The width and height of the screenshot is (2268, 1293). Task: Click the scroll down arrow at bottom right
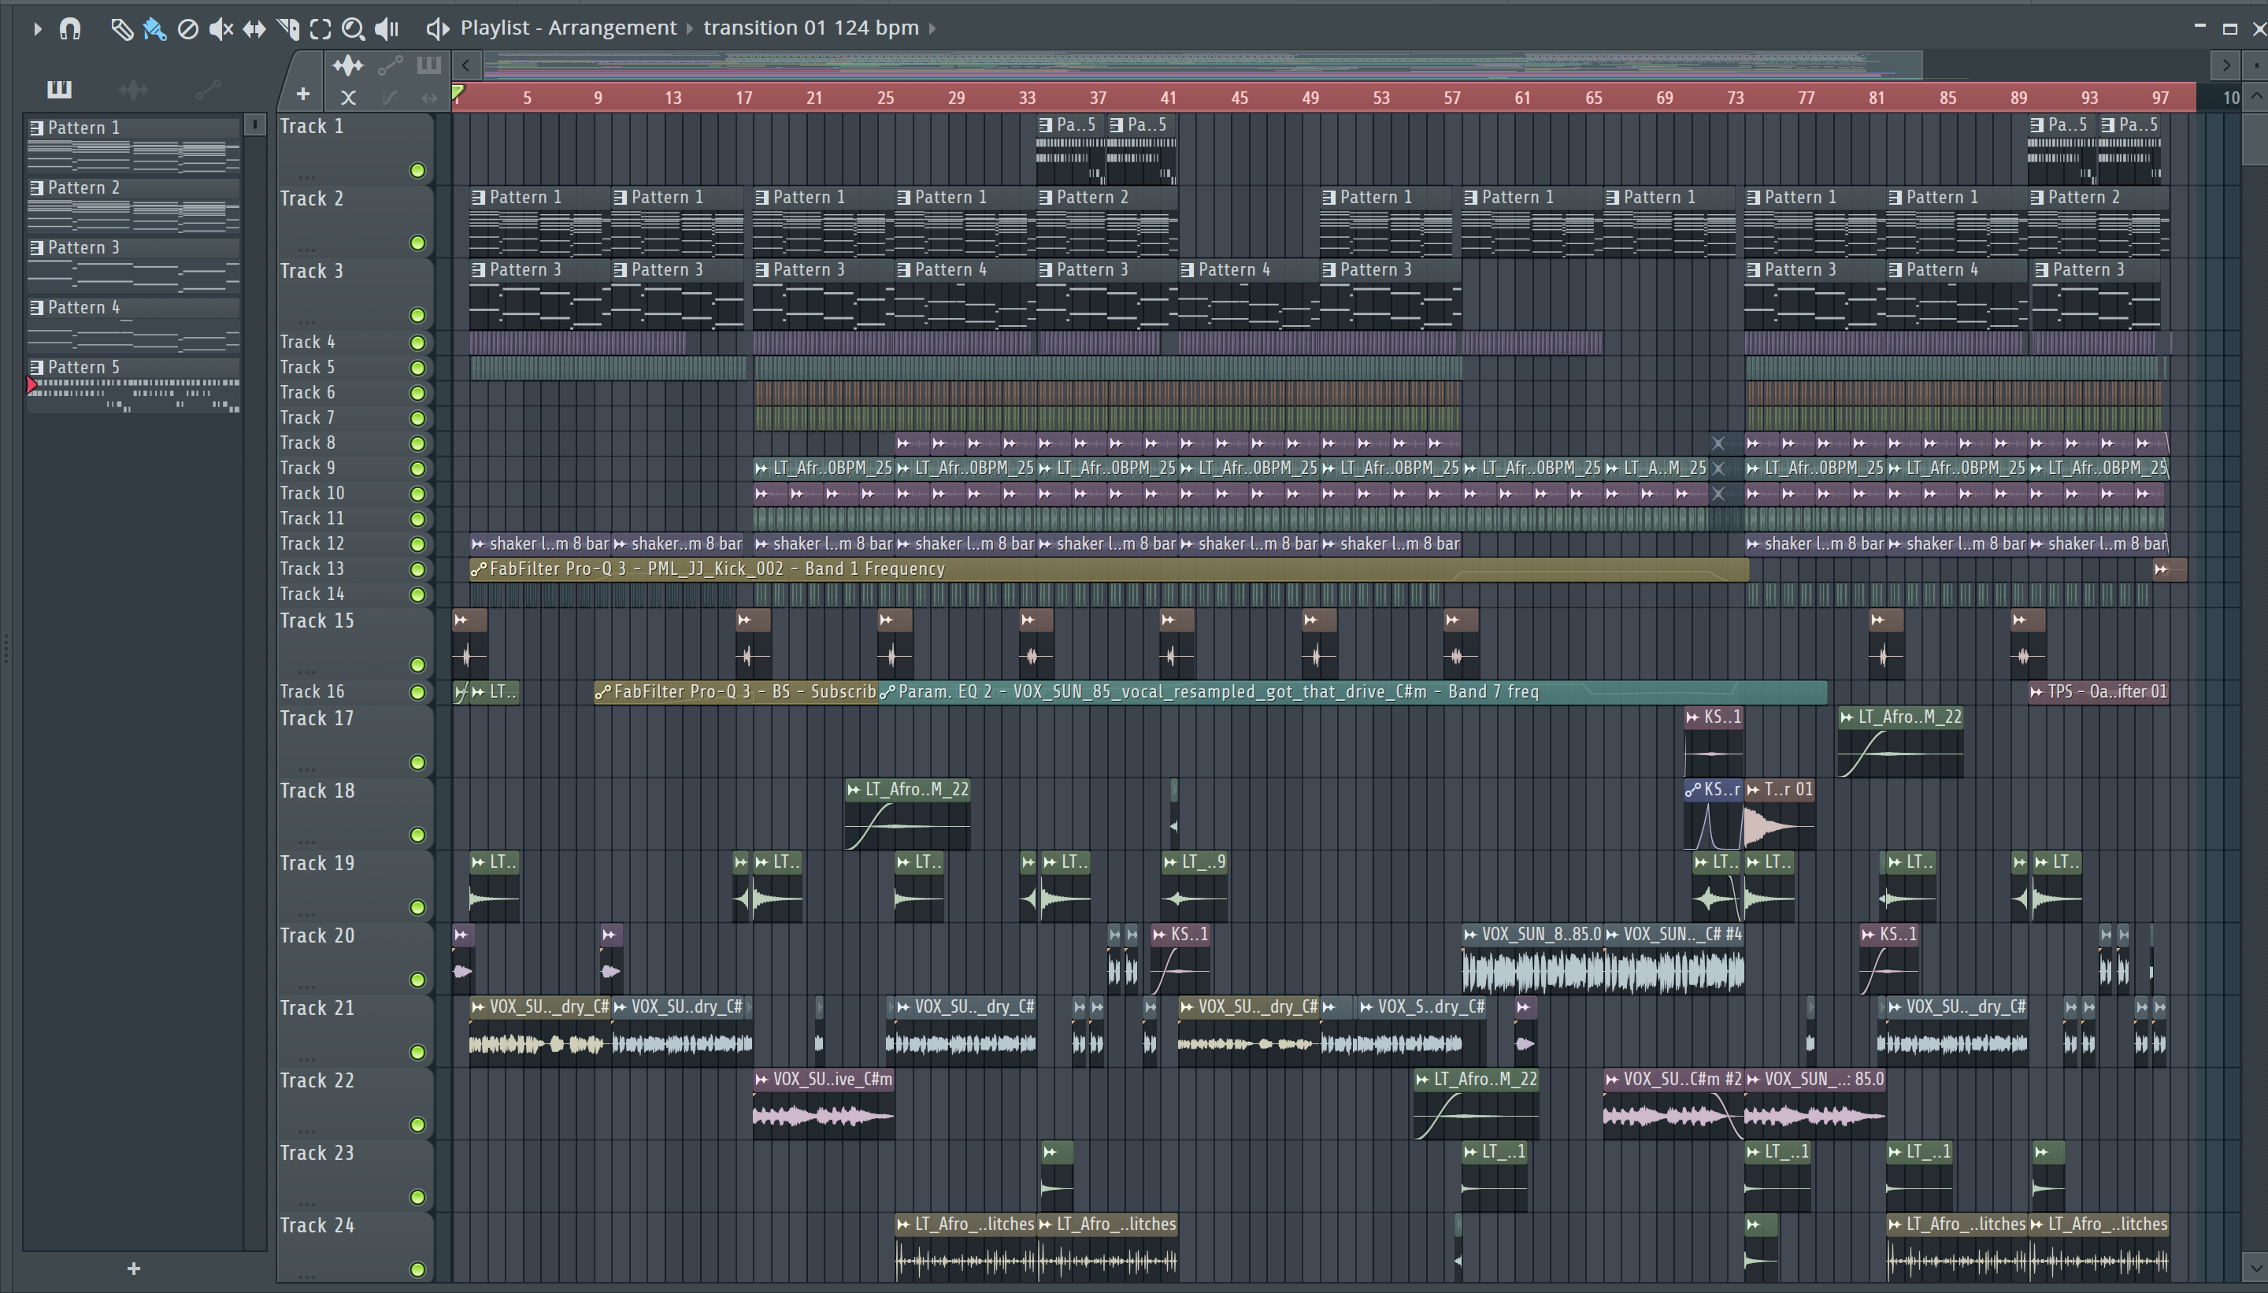click(x=2255, y=1267)
